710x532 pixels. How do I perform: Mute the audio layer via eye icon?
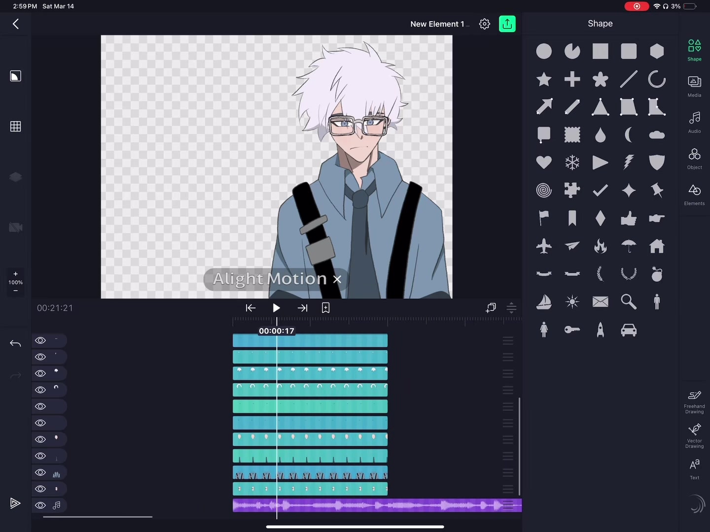tap(40, 505)
